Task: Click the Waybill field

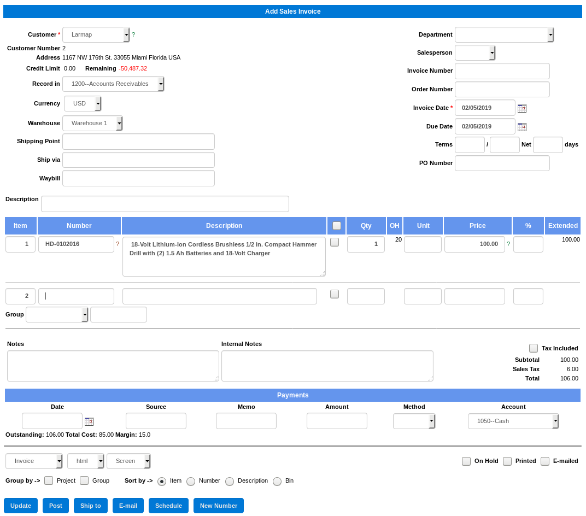Action: (139, 178)
